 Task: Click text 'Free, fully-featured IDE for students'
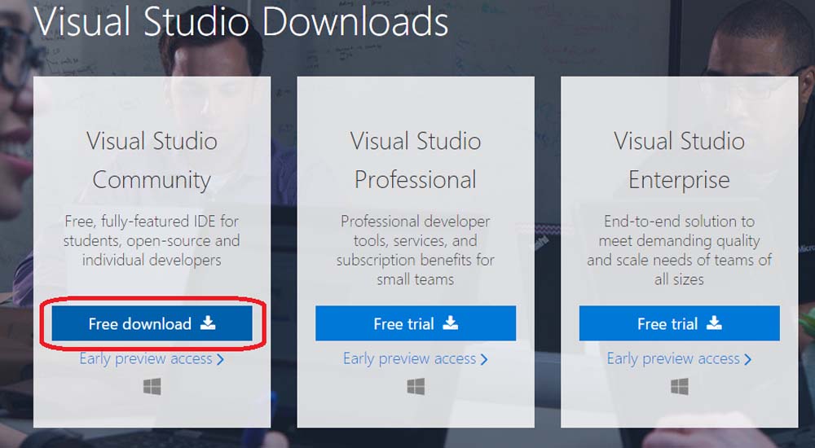coord(152,231)
